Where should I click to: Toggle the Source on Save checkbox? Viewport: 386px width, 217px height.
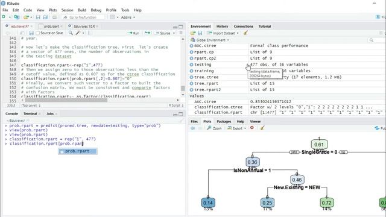point(37,33)
